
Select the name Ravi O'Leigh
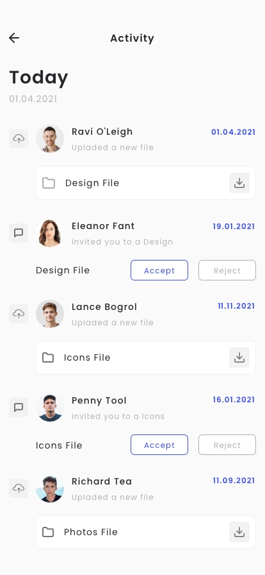tap(102, 132)
